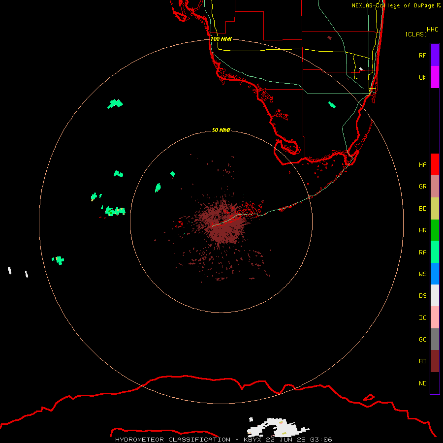The image size is (443, 443).
Task: Click the UK magenta legend swatch
Action: (435, 77)
